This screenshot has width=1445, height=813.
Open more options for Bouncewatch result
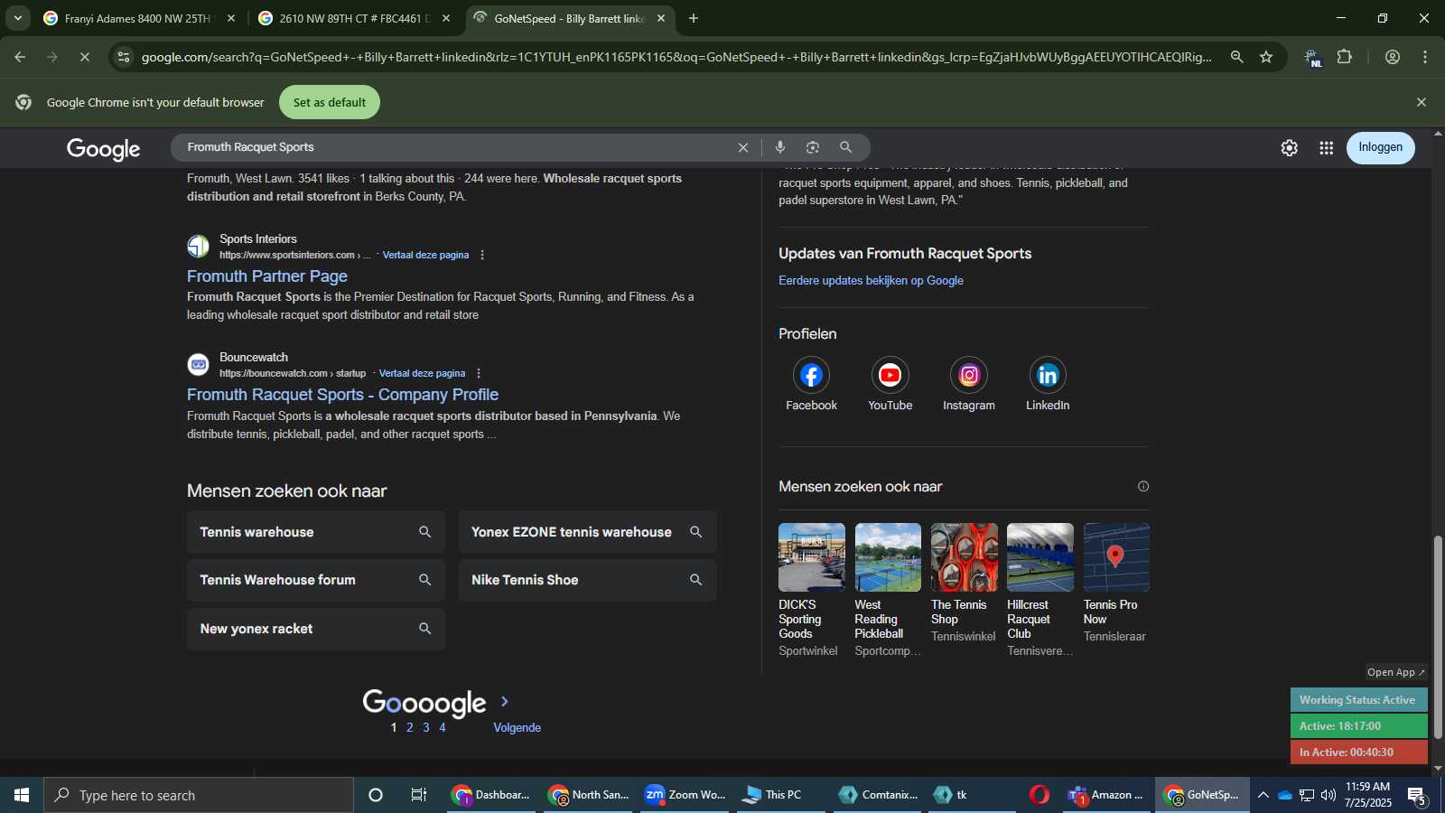click(479, 373)
